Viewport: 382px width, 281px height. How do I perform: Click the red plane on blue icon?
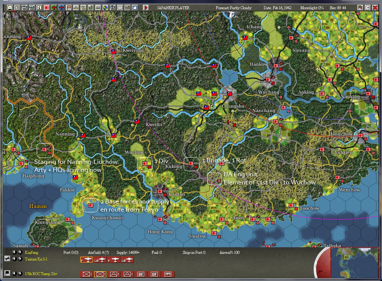click(61, 8)
